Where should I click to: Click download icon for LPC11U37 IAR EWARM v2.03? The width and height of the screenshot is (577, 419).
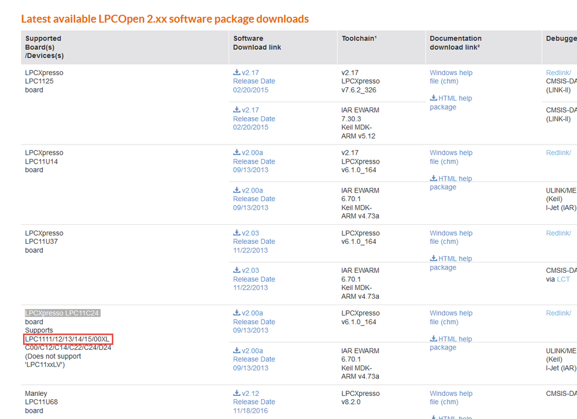click(236, 270)
